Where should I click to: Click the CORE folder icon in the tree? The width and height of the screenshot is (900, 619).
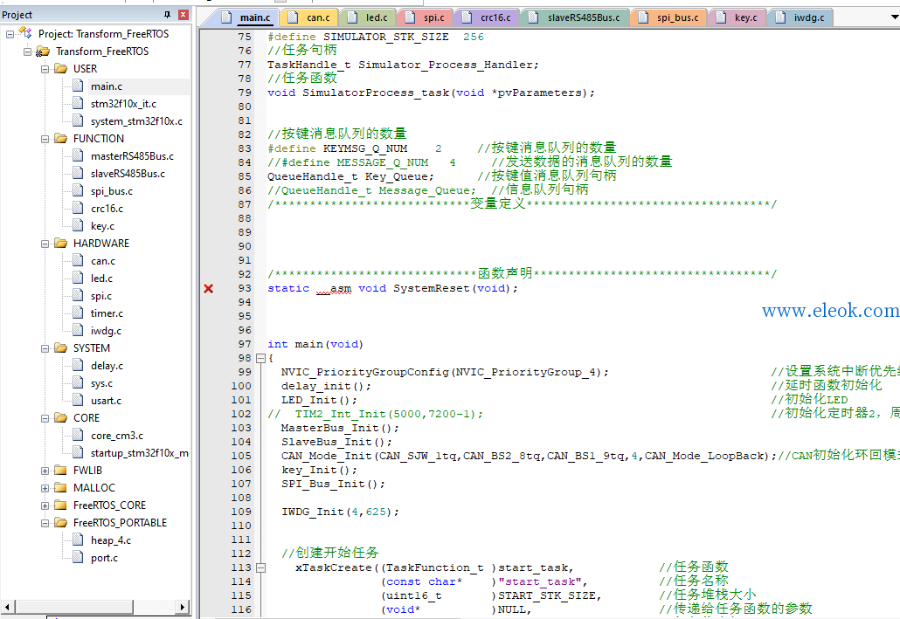point(61,418)
